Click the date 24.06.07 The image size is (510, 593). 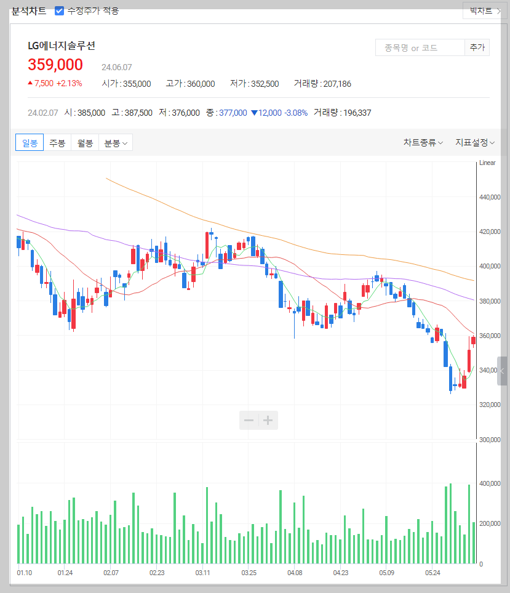pos(117,67)
